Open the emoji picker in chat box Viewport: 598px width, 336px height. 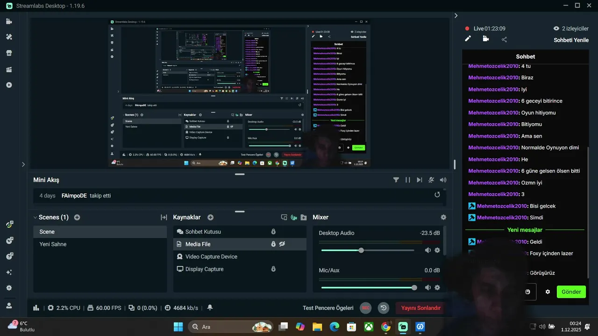pyautogui.click(x=528, y=292)
